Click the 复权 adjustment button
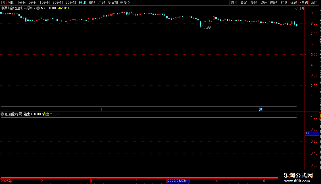 point(234,3)
